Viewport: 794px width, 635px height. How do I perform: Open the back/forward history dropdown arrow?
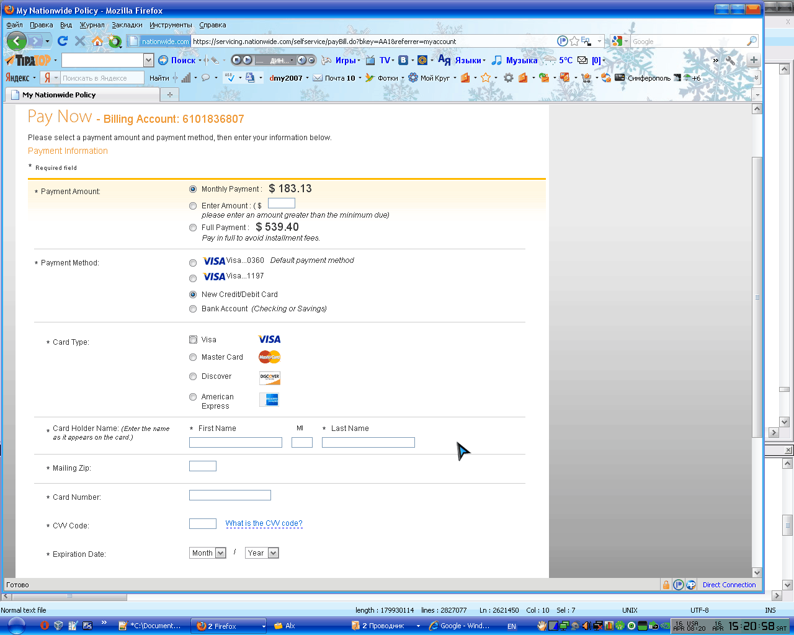pos(47,42)
